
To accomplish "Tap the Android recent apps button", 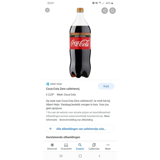I will (61, 156).
